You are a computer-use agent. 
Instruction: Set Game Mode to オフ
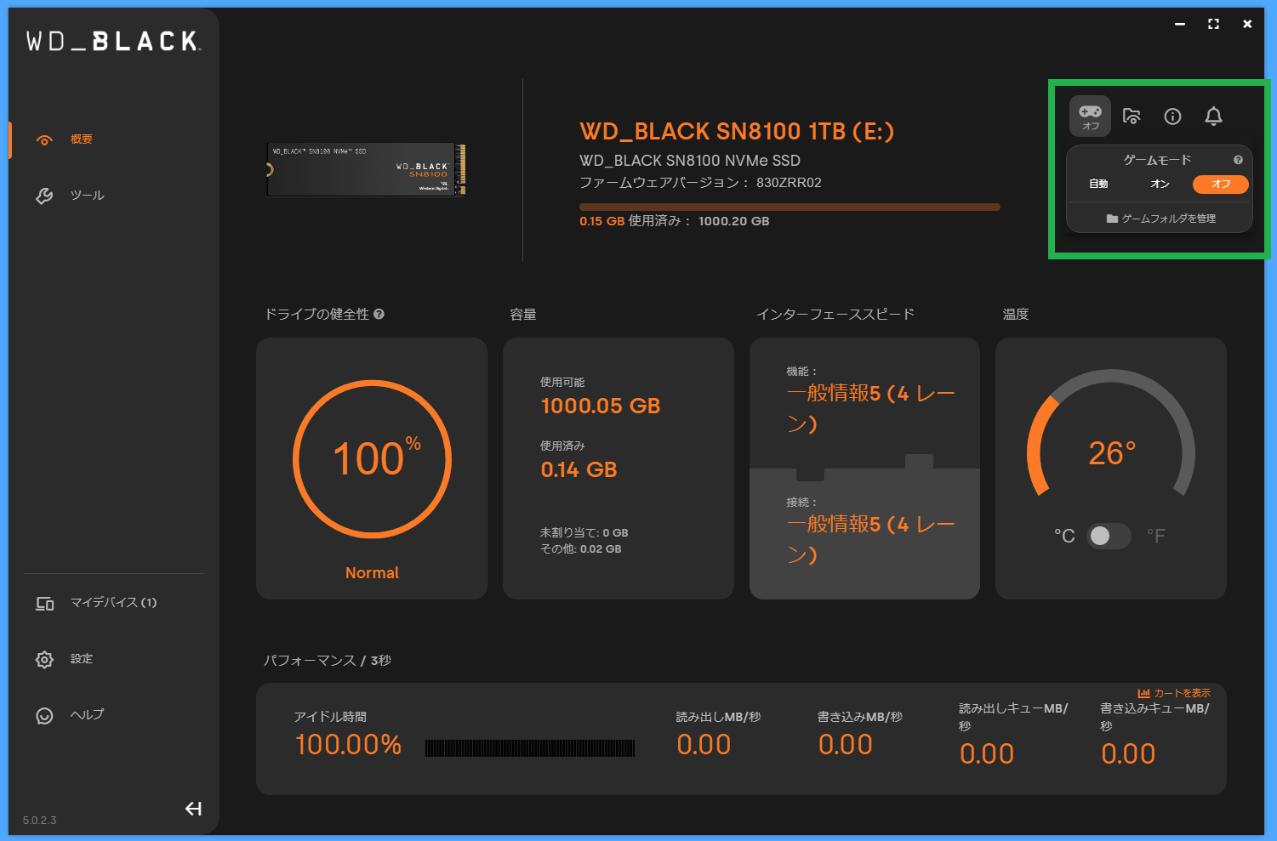click(x=1221, y=184)
